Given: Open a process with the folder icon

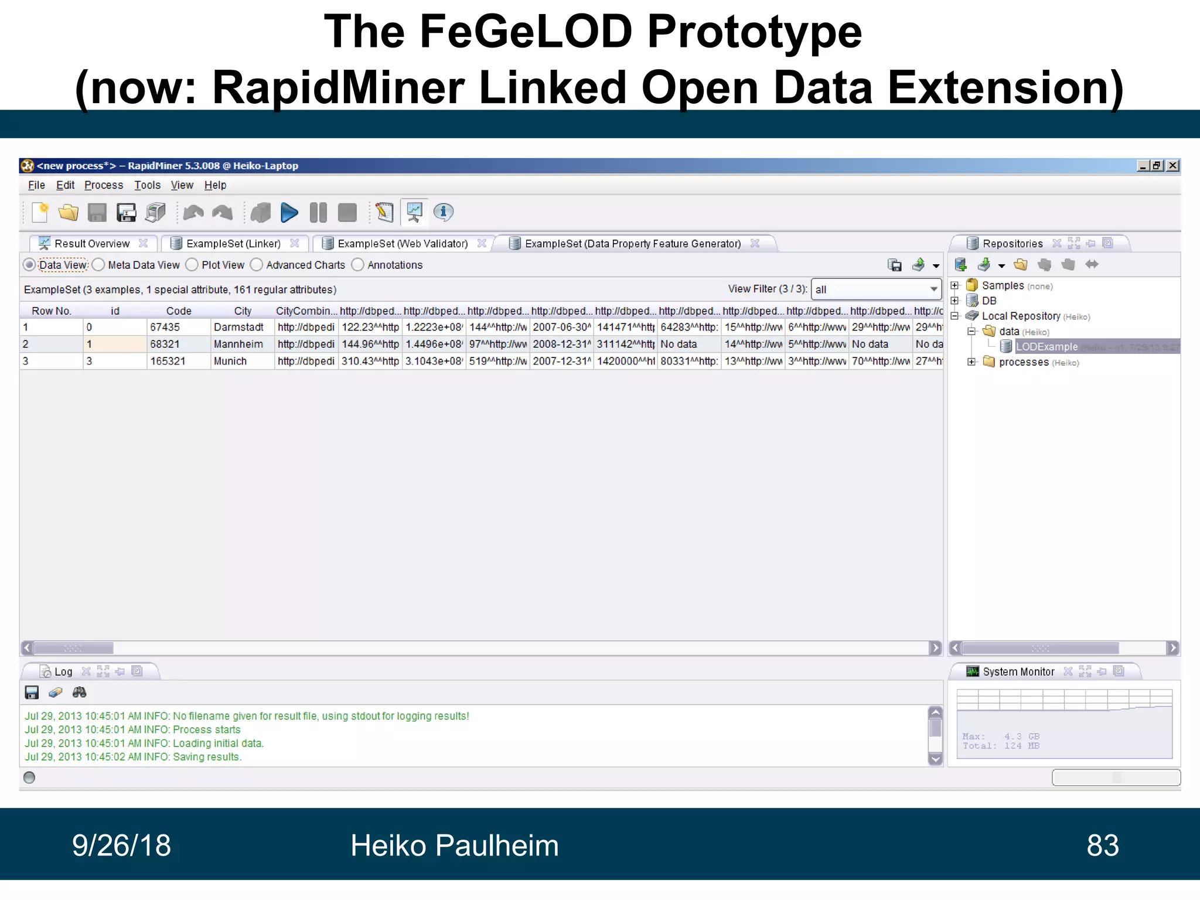Looking at the screenshot, I should [x=69, y=213].
